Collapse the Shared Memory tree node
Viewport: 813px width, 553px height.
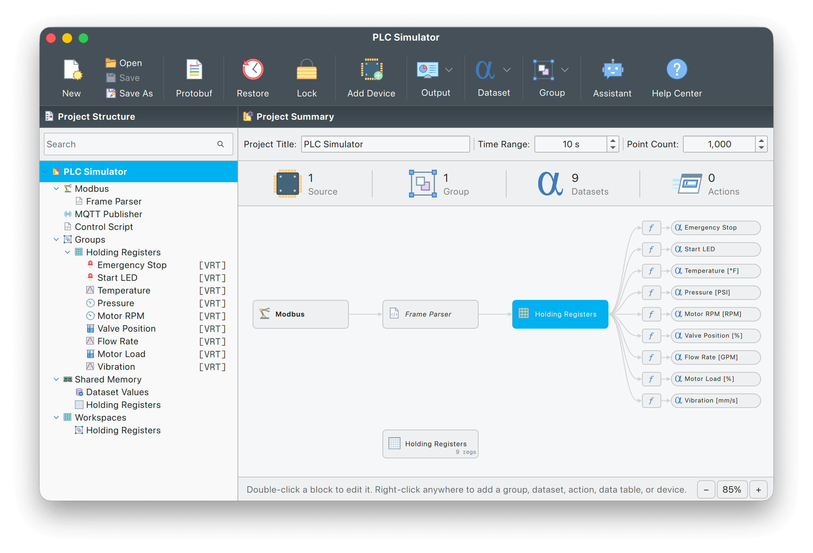(56, 379)
